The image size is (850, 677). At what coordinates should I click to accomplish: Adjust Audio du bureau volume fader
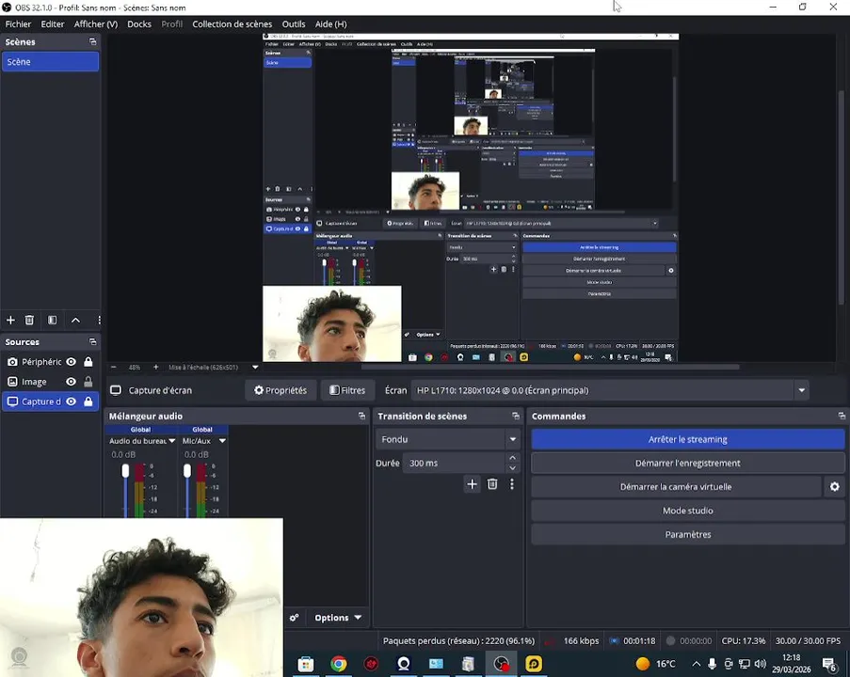125,471
